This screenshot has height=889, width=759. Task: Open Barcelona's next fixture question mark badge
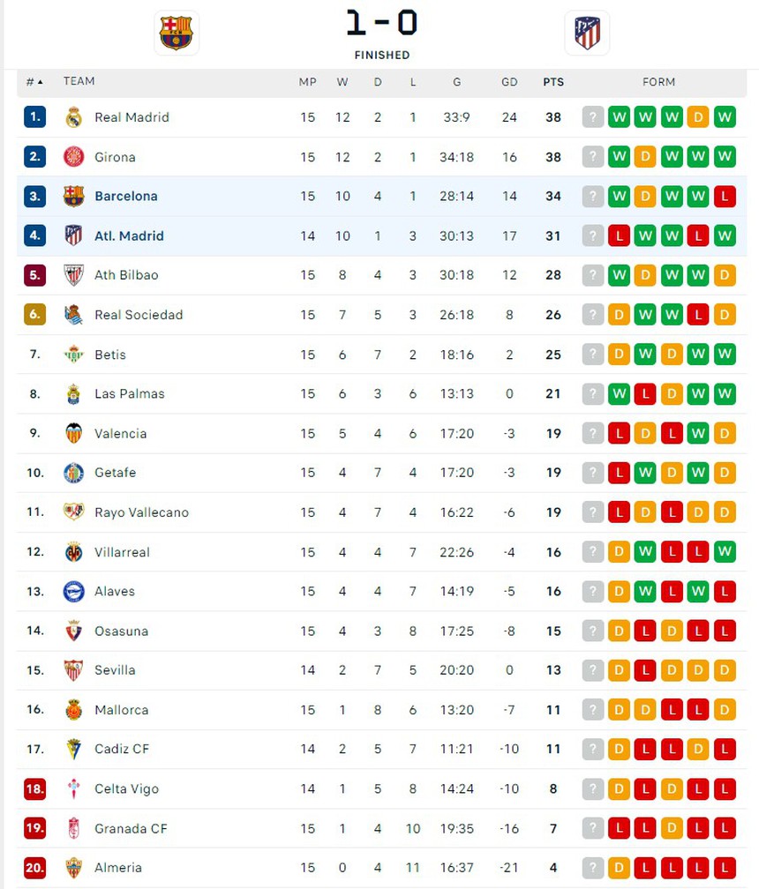[x=592, y=196]
